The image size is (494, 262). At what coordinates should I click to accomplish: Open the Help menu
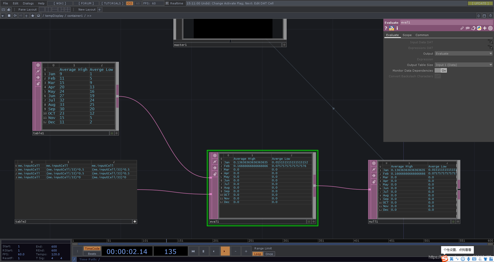click(x=41, y=3)
